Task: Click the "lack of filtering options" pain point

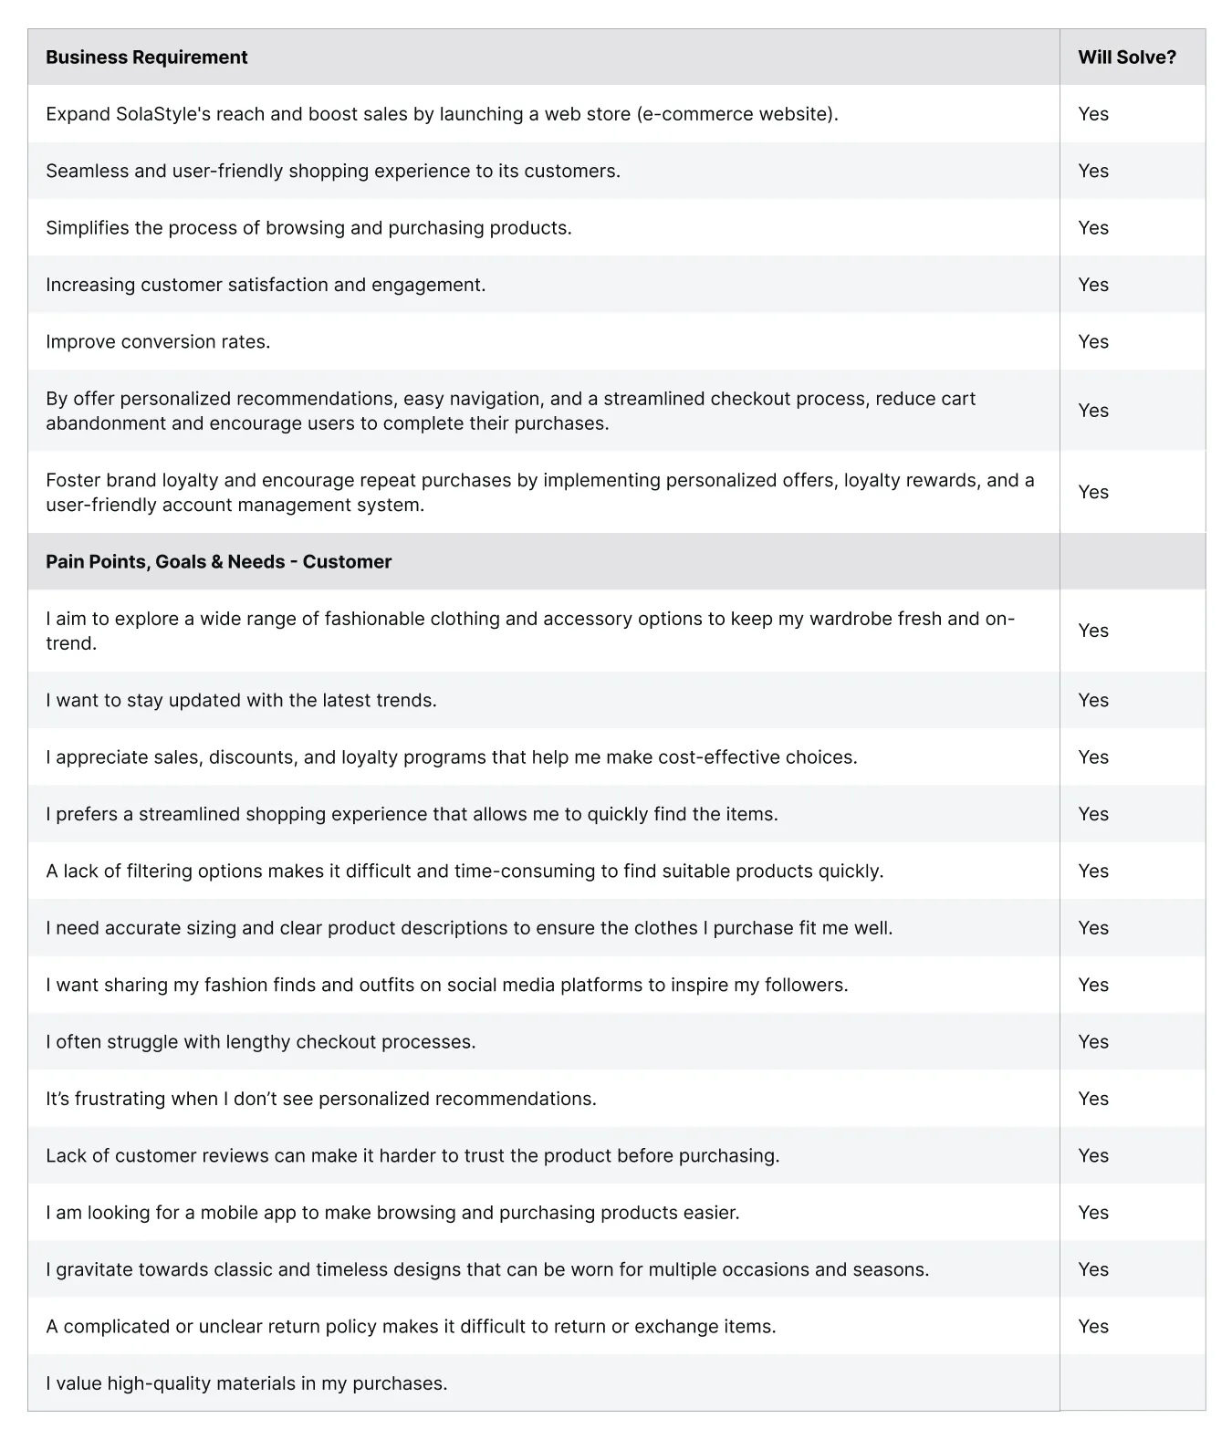Action: pyautogui.click(x=465, y=871)
